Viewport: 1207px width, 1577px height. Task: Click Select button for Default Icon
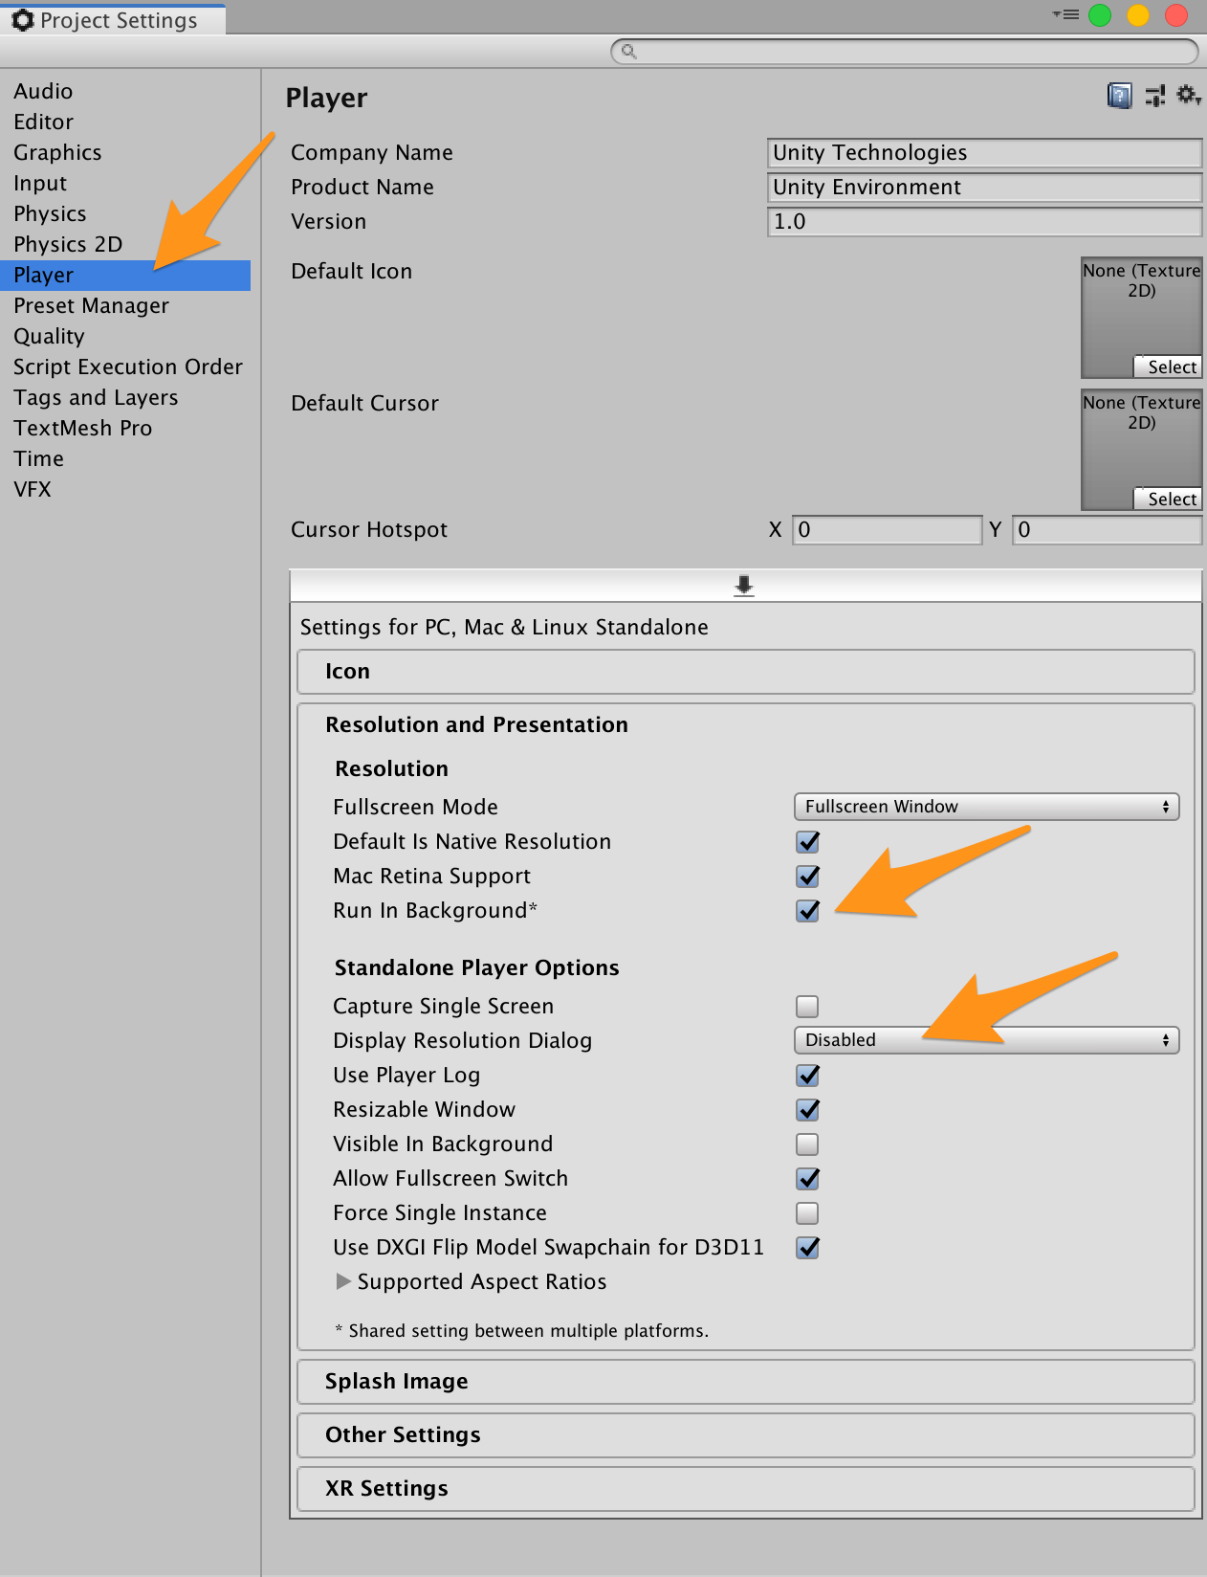pyautogui.click(x=1168, y=366)
